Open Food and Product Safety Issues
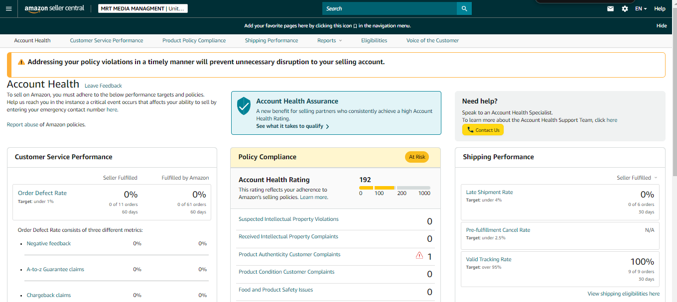Image resolution: width=677 pixels, height=302 pixels. [x=275, y=290]
